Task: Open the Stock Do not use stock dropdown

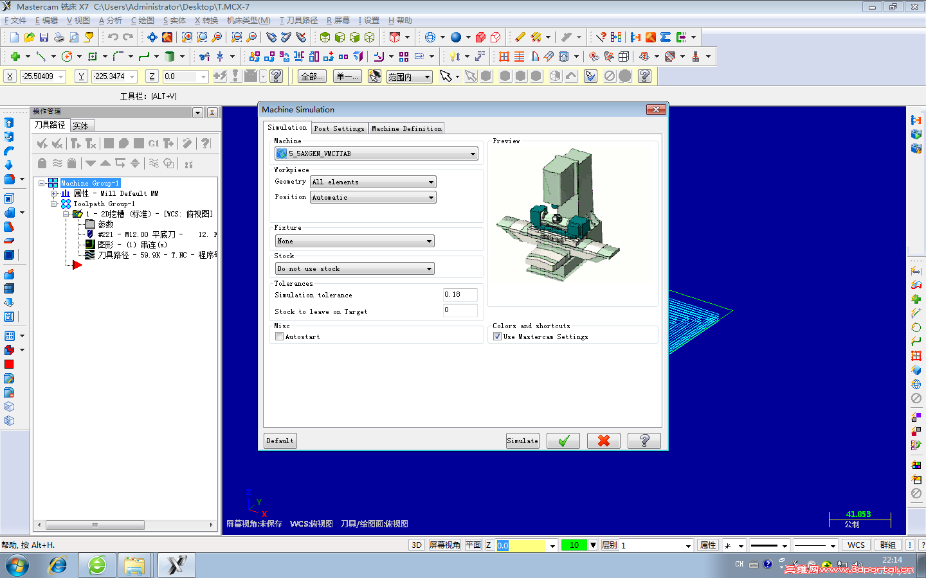Action: coord(355,268)
